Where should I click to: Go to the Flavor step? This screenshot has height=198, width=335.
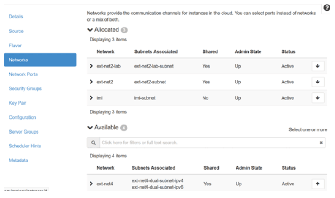click(15, 46)
